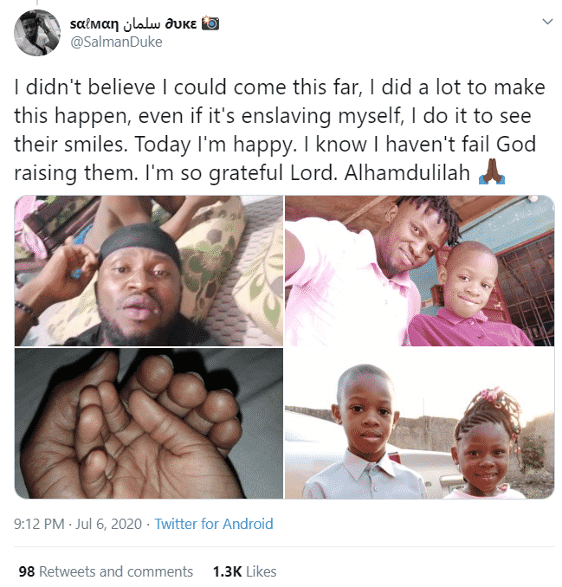Open the photo of the open hand
Viewport: 562px width, 587px height.
pyautogui.click(x=148, y=423)
